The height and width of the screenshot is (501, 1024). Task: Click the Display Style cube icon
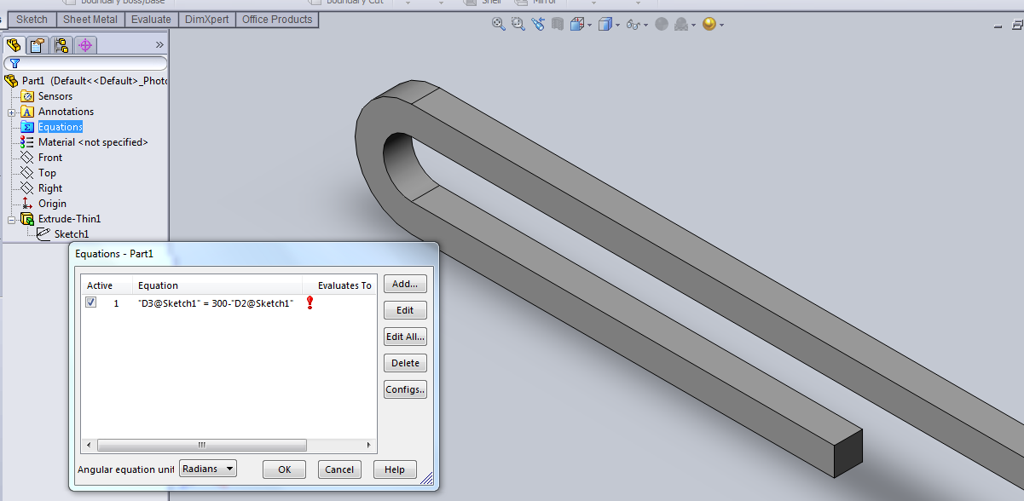605,25
